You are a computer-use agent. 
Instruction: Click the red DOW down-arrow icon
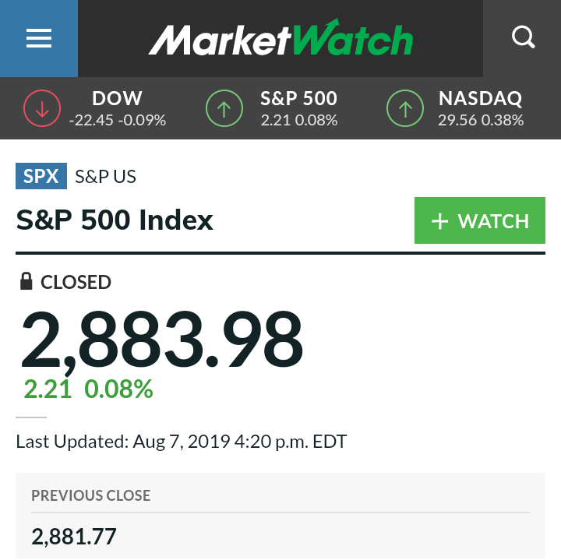click(42, 109)
